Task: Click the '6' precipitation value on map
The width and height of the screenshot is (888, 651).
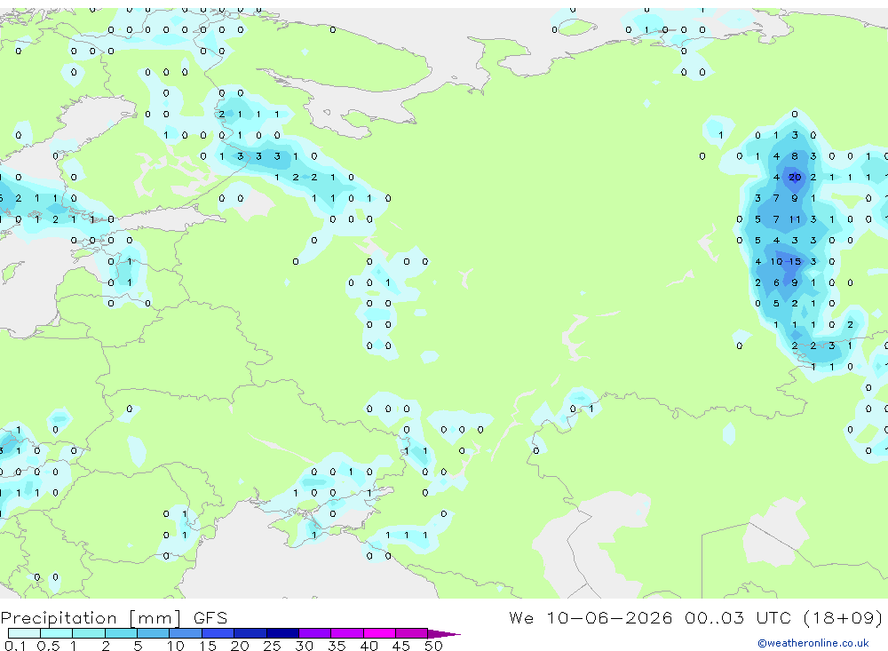Action: coord(776,282)
